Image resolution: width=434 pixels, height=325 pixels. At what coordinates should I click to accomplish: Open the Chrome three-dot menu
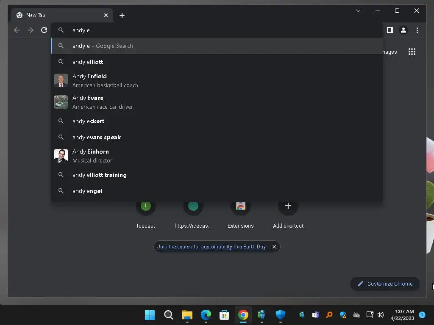tap(417, 30)
